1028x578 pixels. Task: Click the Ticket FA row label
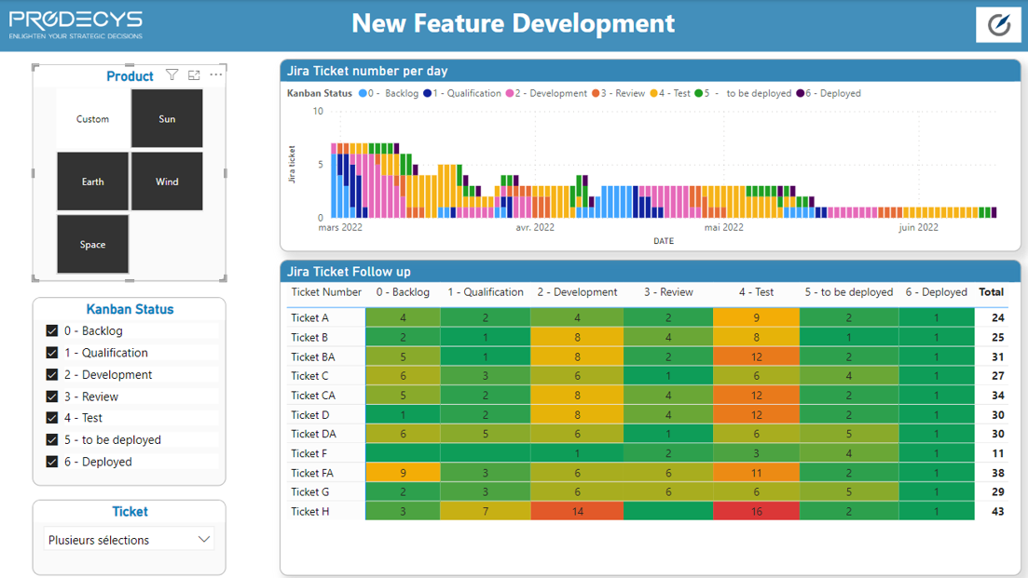(x=312, y=473)
